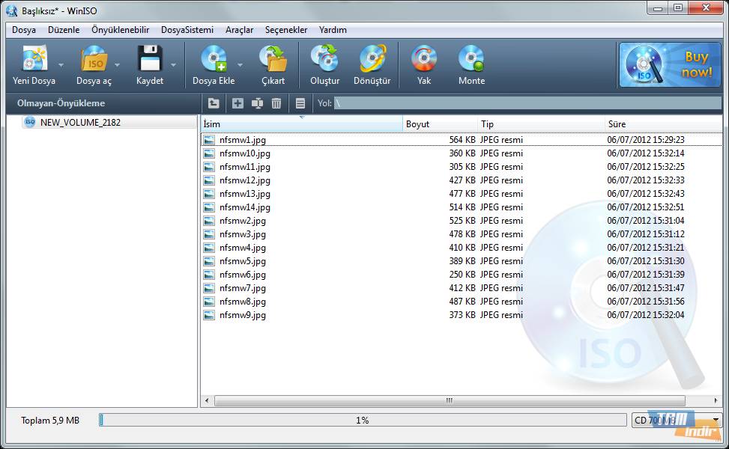This screenshot has height=449, width=729.
Task: Click the trash delete icon
Action: [x=276, y=103]
